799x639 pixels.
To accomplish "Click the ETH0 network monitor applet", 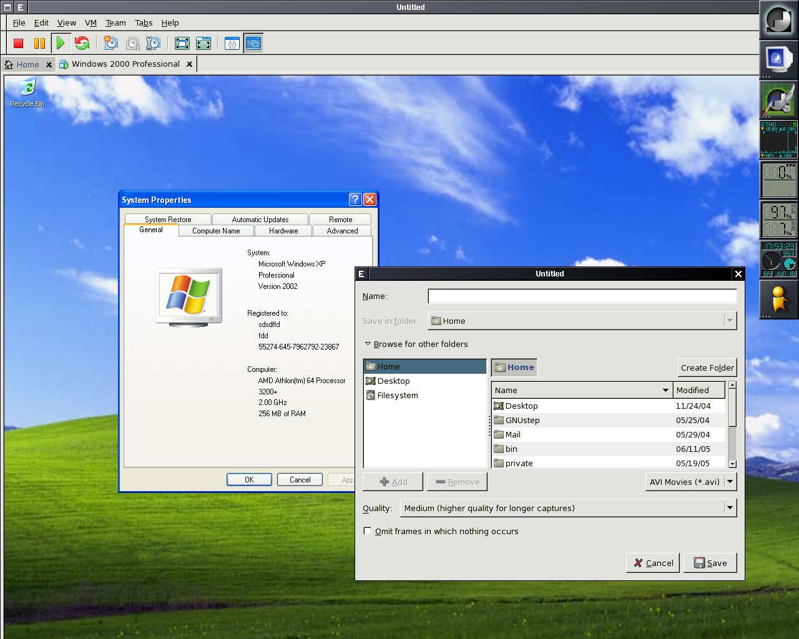I will 778,139.
